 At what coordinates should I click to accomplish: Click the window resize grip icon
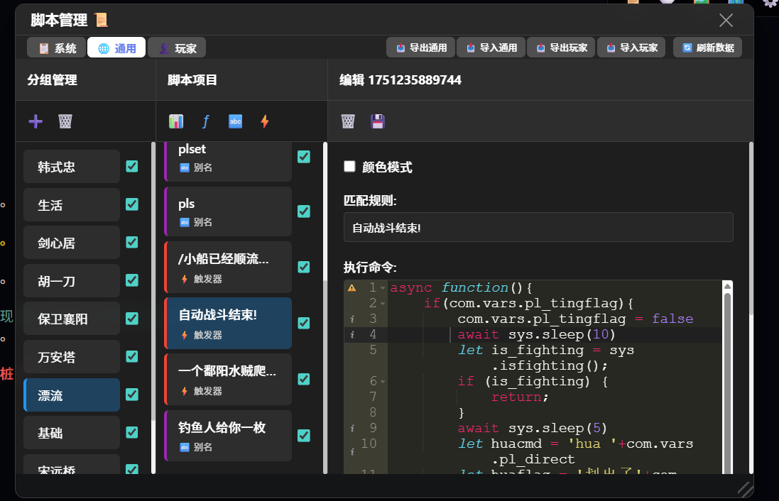point(745,489)
